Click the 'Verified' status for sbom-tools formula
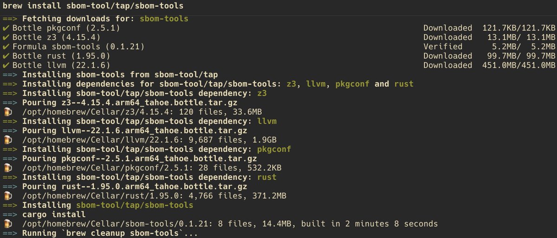The height and width of the screenshot is (238, 557). tap(443, 47)
